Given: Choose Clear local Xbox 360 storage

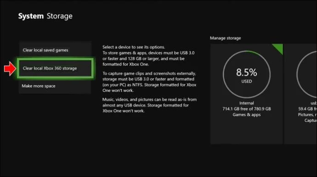Looking at the screenshot, I should pos(55,68).
